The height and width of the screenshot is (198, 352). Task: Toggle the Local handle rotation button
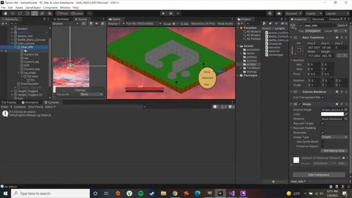(x=77, y=13)
